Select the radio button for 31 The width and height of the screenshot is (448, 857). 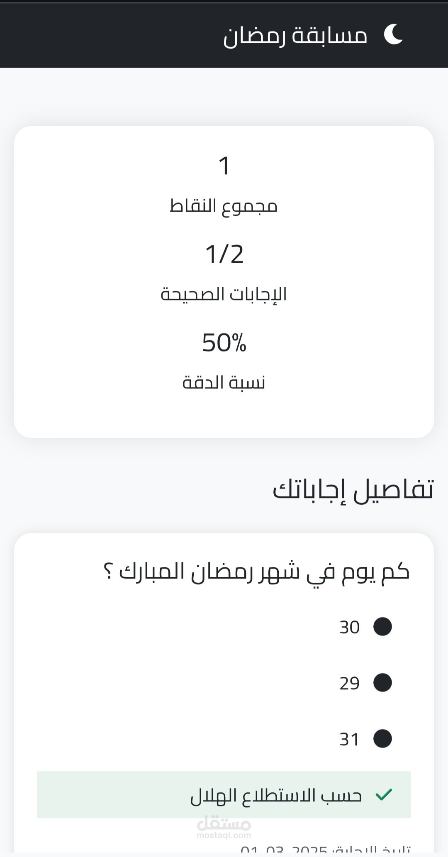[x=382, y=739]
